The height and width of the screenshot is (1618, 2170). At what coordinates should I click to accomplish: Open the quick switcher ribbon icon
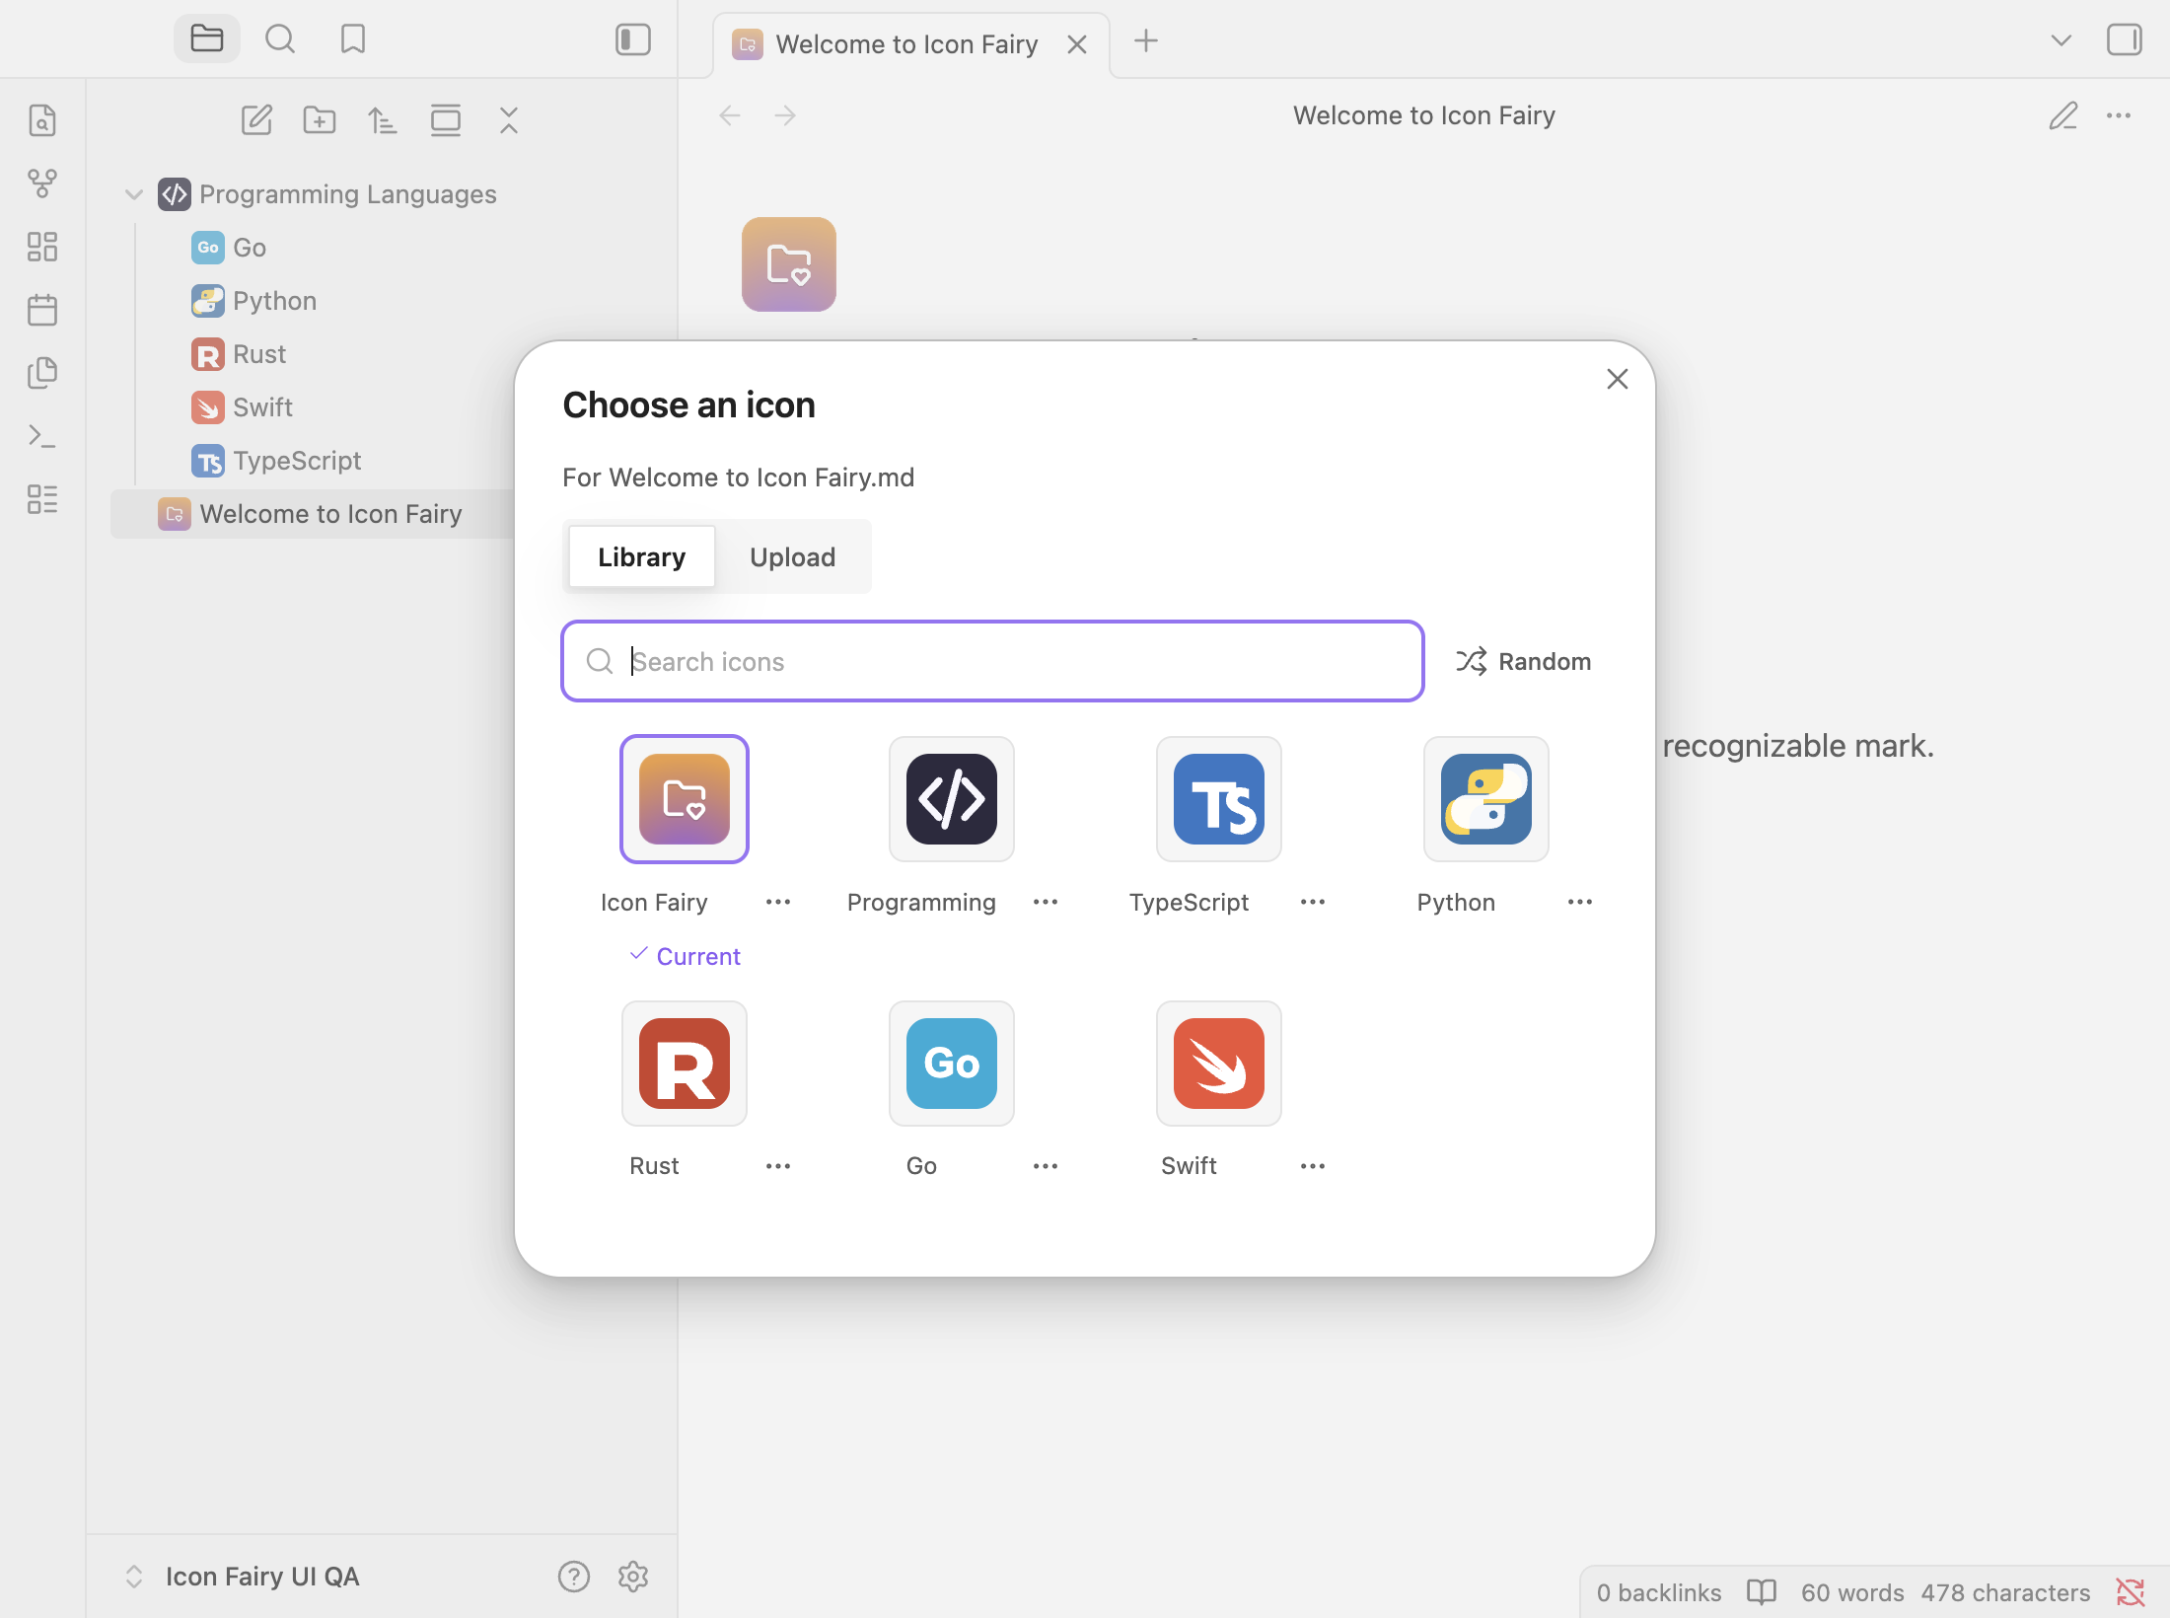(x=42, y=120)
